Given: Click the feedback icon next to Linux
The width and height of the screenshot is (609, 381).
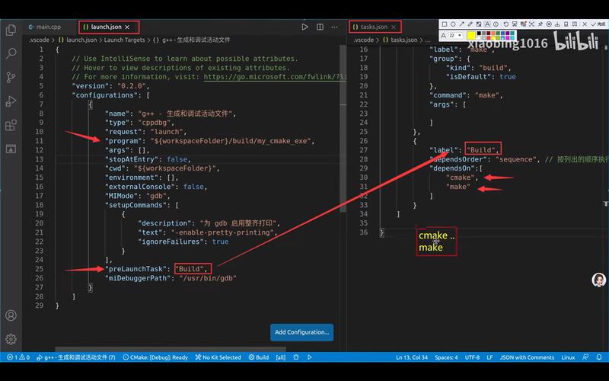Looking at the screenshot, I should pos(585,357).
